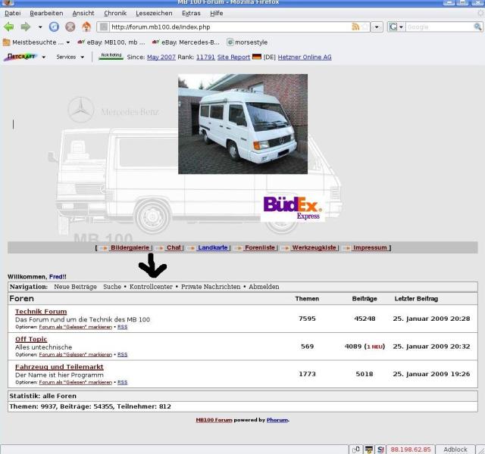Open the Chronik menu

115,14
